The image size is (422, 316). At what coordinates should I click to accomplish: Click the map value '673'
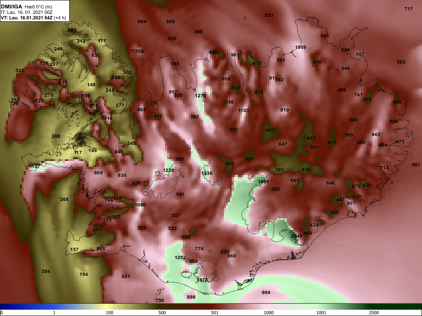(x=400, y=142)
